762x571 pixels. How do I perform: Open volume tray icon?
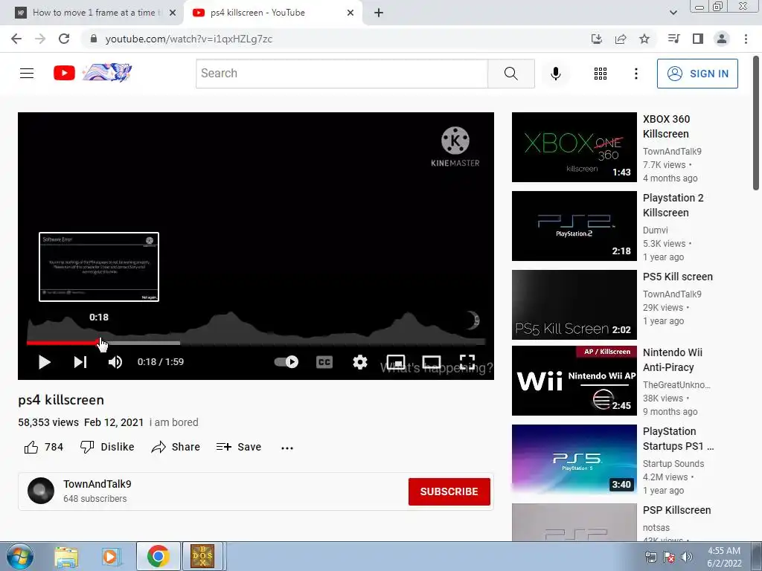pos(687,557)
